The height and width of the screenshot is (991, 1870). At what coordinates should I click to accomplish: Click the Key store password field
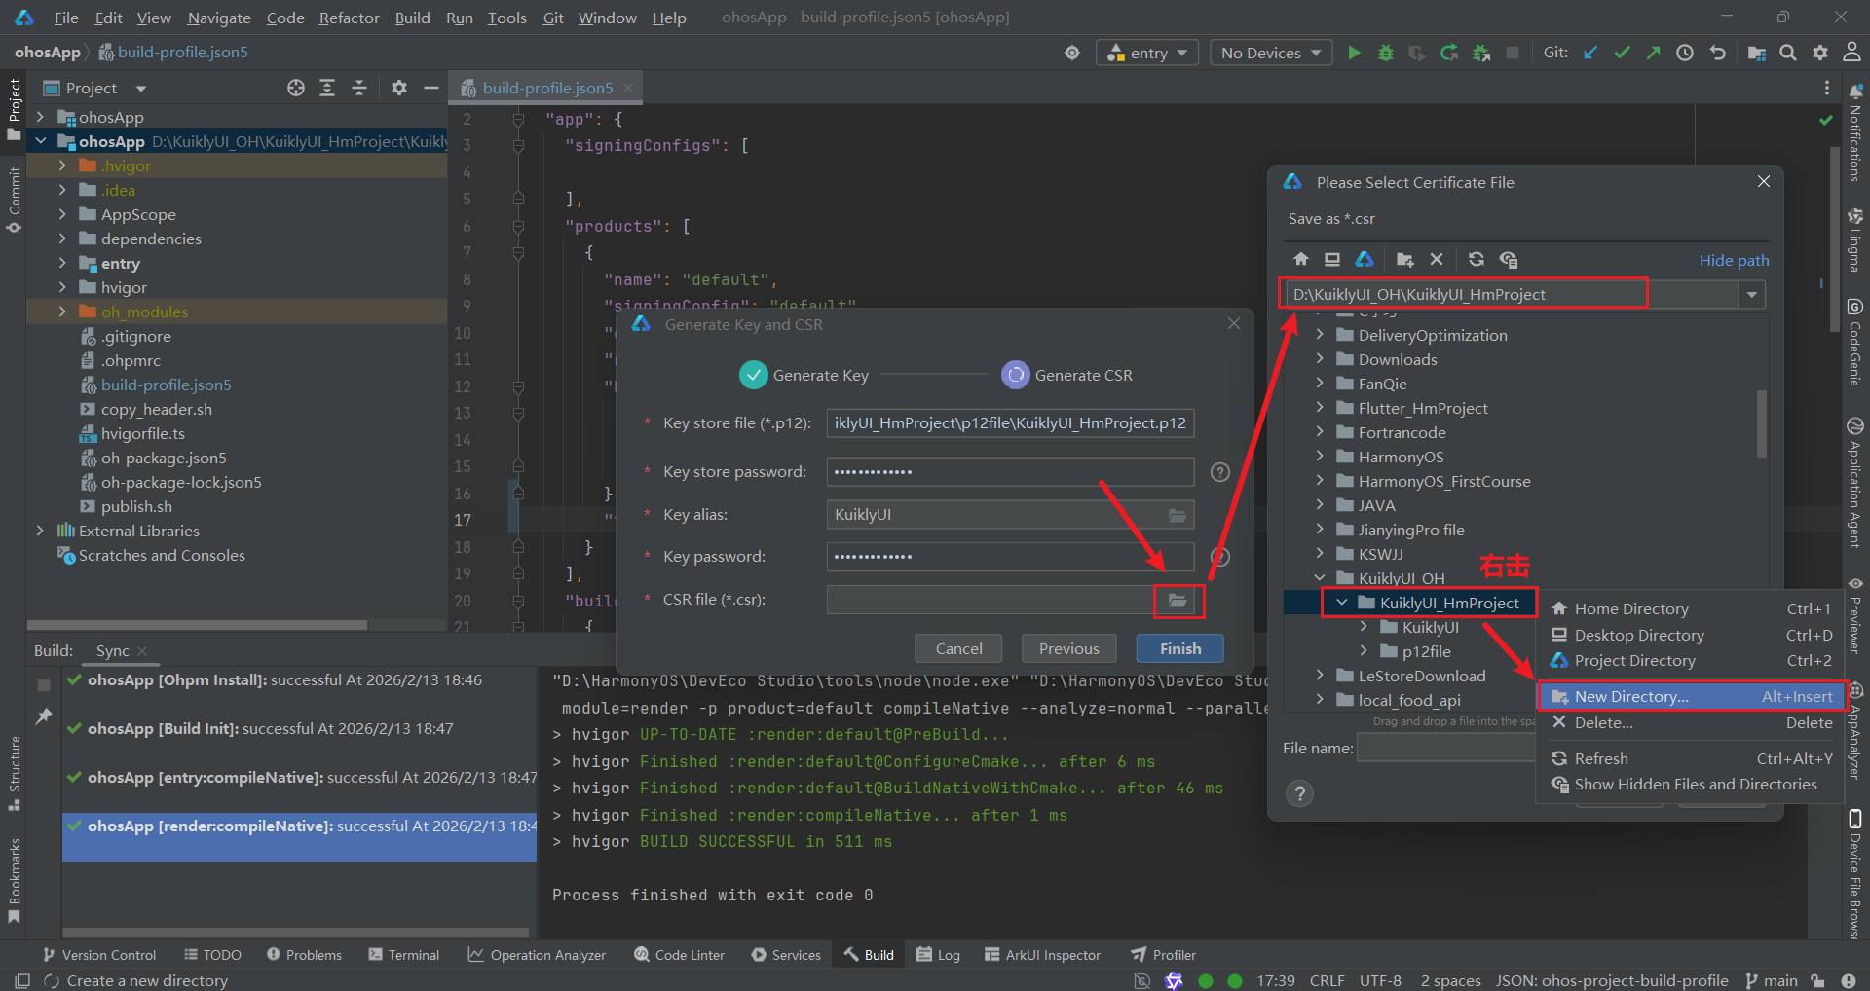pyautogui.click(x=1010, y=472)
